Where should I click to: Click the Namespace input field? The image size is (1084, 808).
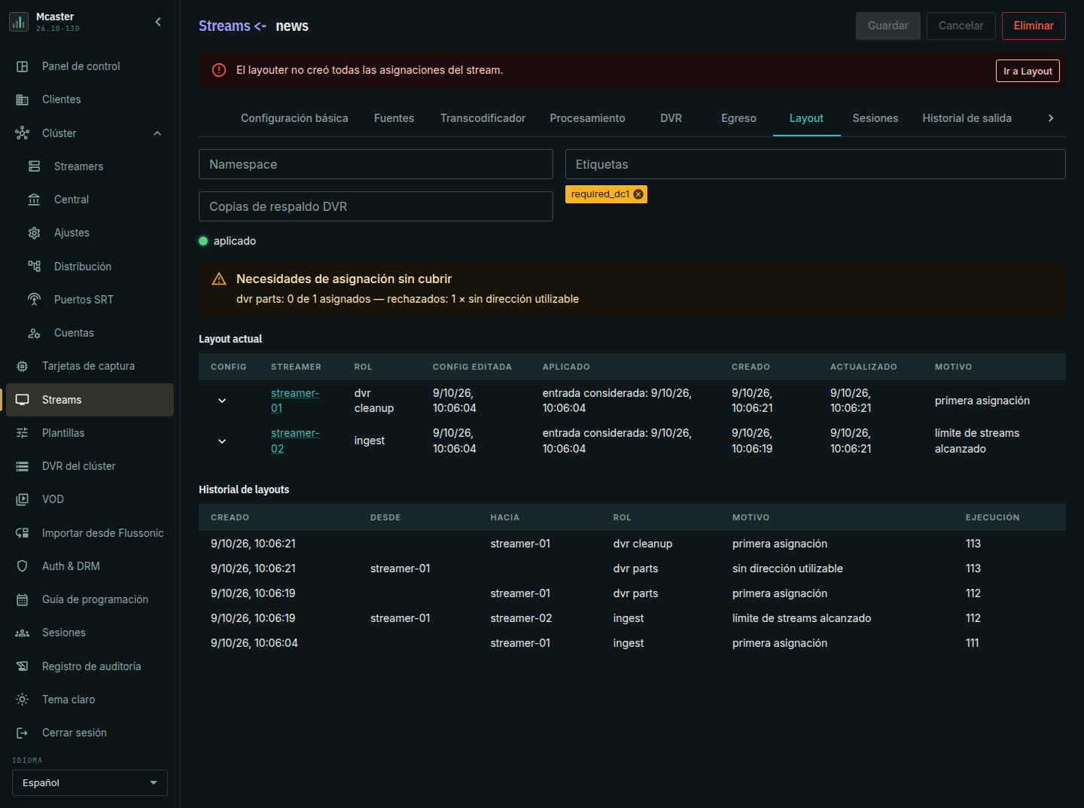click(376, 164)
